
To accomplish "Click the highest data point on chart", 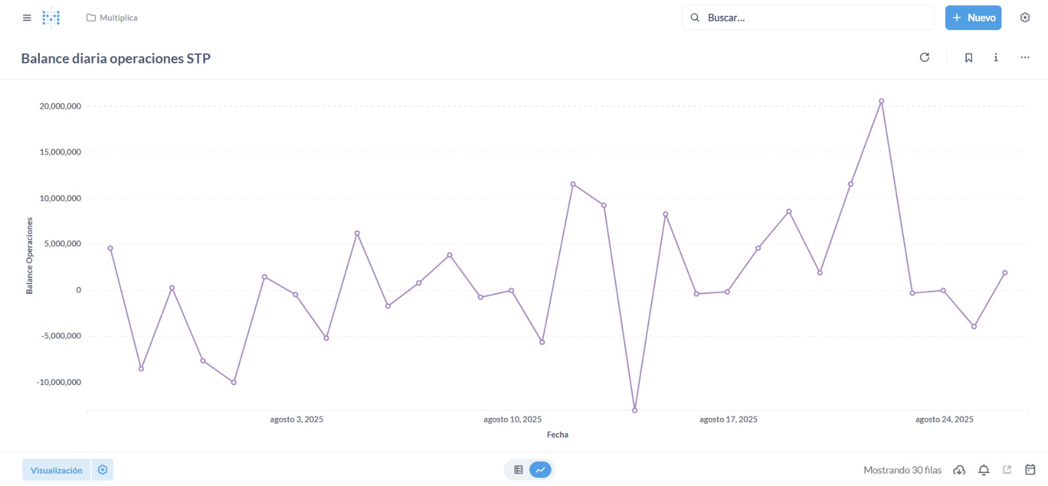I will pos(882,102).
